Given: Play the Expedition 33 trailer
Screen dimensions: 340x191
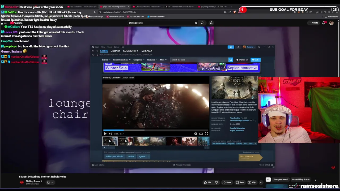Looking at the screenshot, I should [x=105, y=134].
